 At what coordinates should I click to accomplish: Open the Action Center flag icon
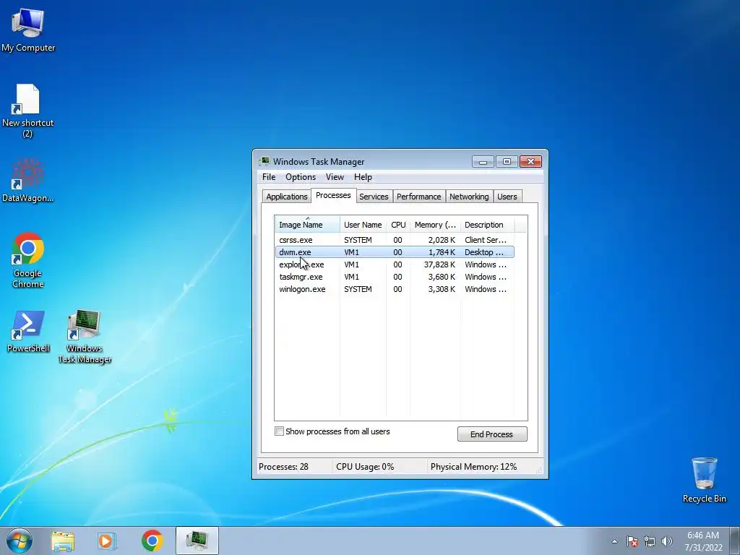[632, 542]
